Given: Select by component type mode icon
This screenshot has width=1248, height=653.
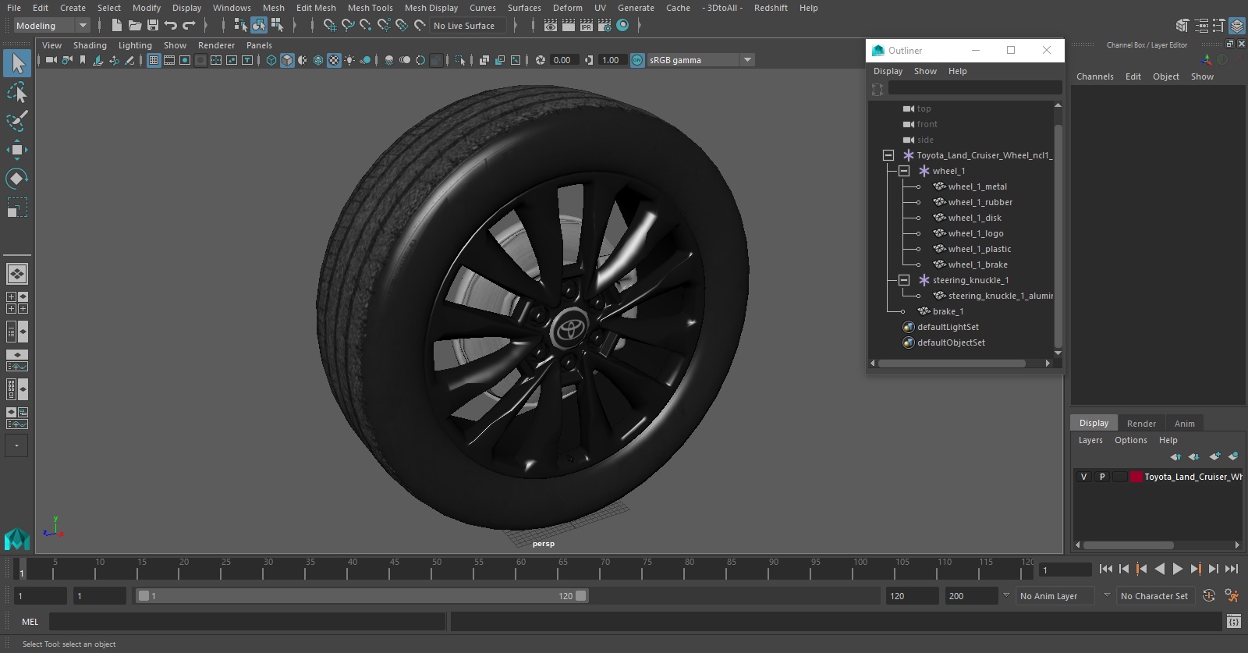Looking at the screenshot, I should (277, 25).
